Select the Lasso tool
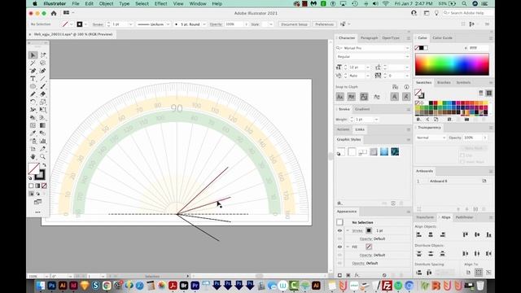The height and width of the screenshot is (293, 521). click(x=43, y=63)
